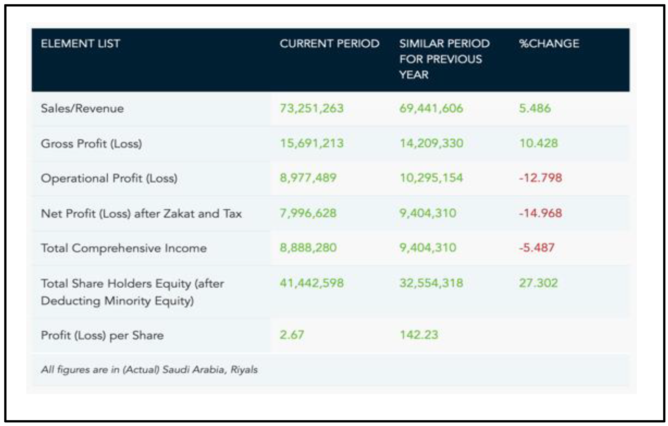Click the Gross Profit (Loss) row label
Screen dimensions: 668x426
91,143
